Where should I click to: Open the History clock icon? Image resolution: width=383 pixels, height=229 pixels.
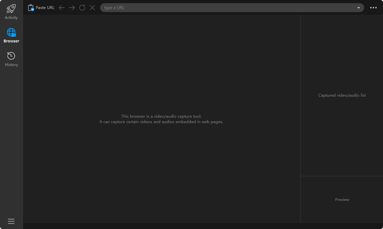pos(11,56)
